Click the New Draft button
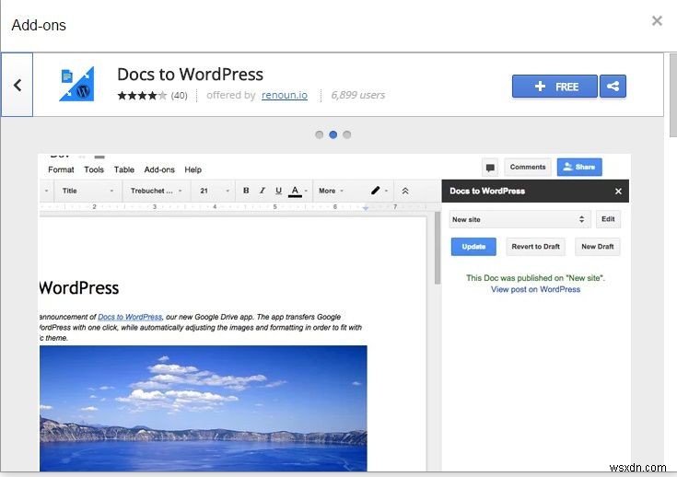Image resolution: width=677 pixels, height=477 pixels. tap(598, 247)
